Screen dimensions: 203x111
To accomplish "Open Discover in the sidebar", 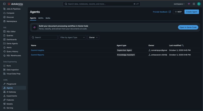I will (10, 17).
